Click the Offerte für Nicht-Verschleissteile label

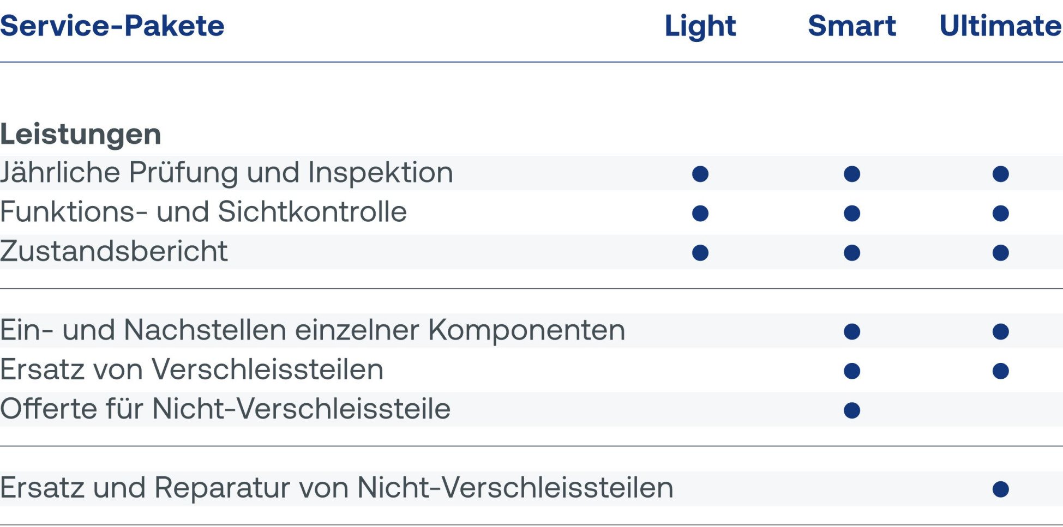[x=225, y=409]
